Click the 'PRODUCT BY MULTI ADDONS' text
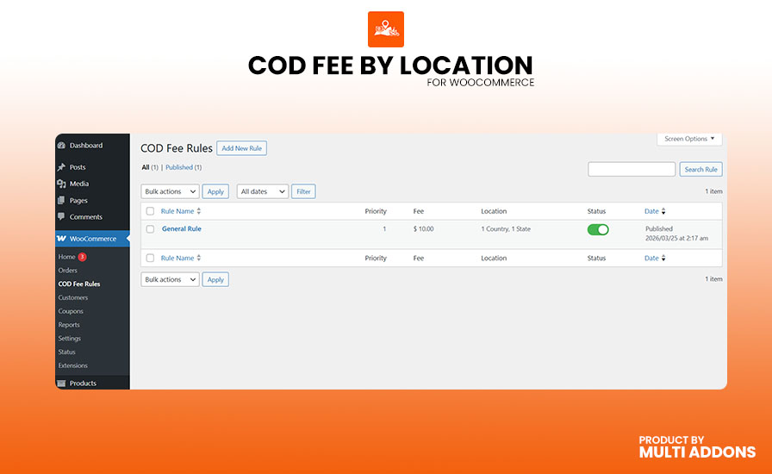This screenshot has height=474, width=772. [697, 447]
